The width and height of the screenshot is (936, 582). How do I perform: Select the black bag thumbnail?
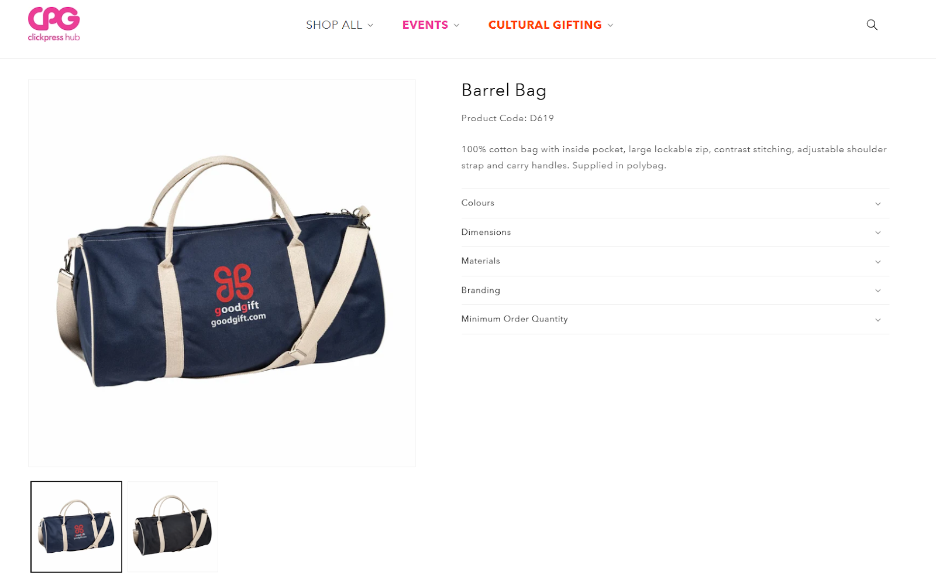[173, 526]
